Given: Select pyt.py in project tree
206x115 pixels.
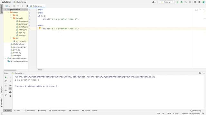Looking at the screenshot, I should pyautogui.click(x=21, y=33).
